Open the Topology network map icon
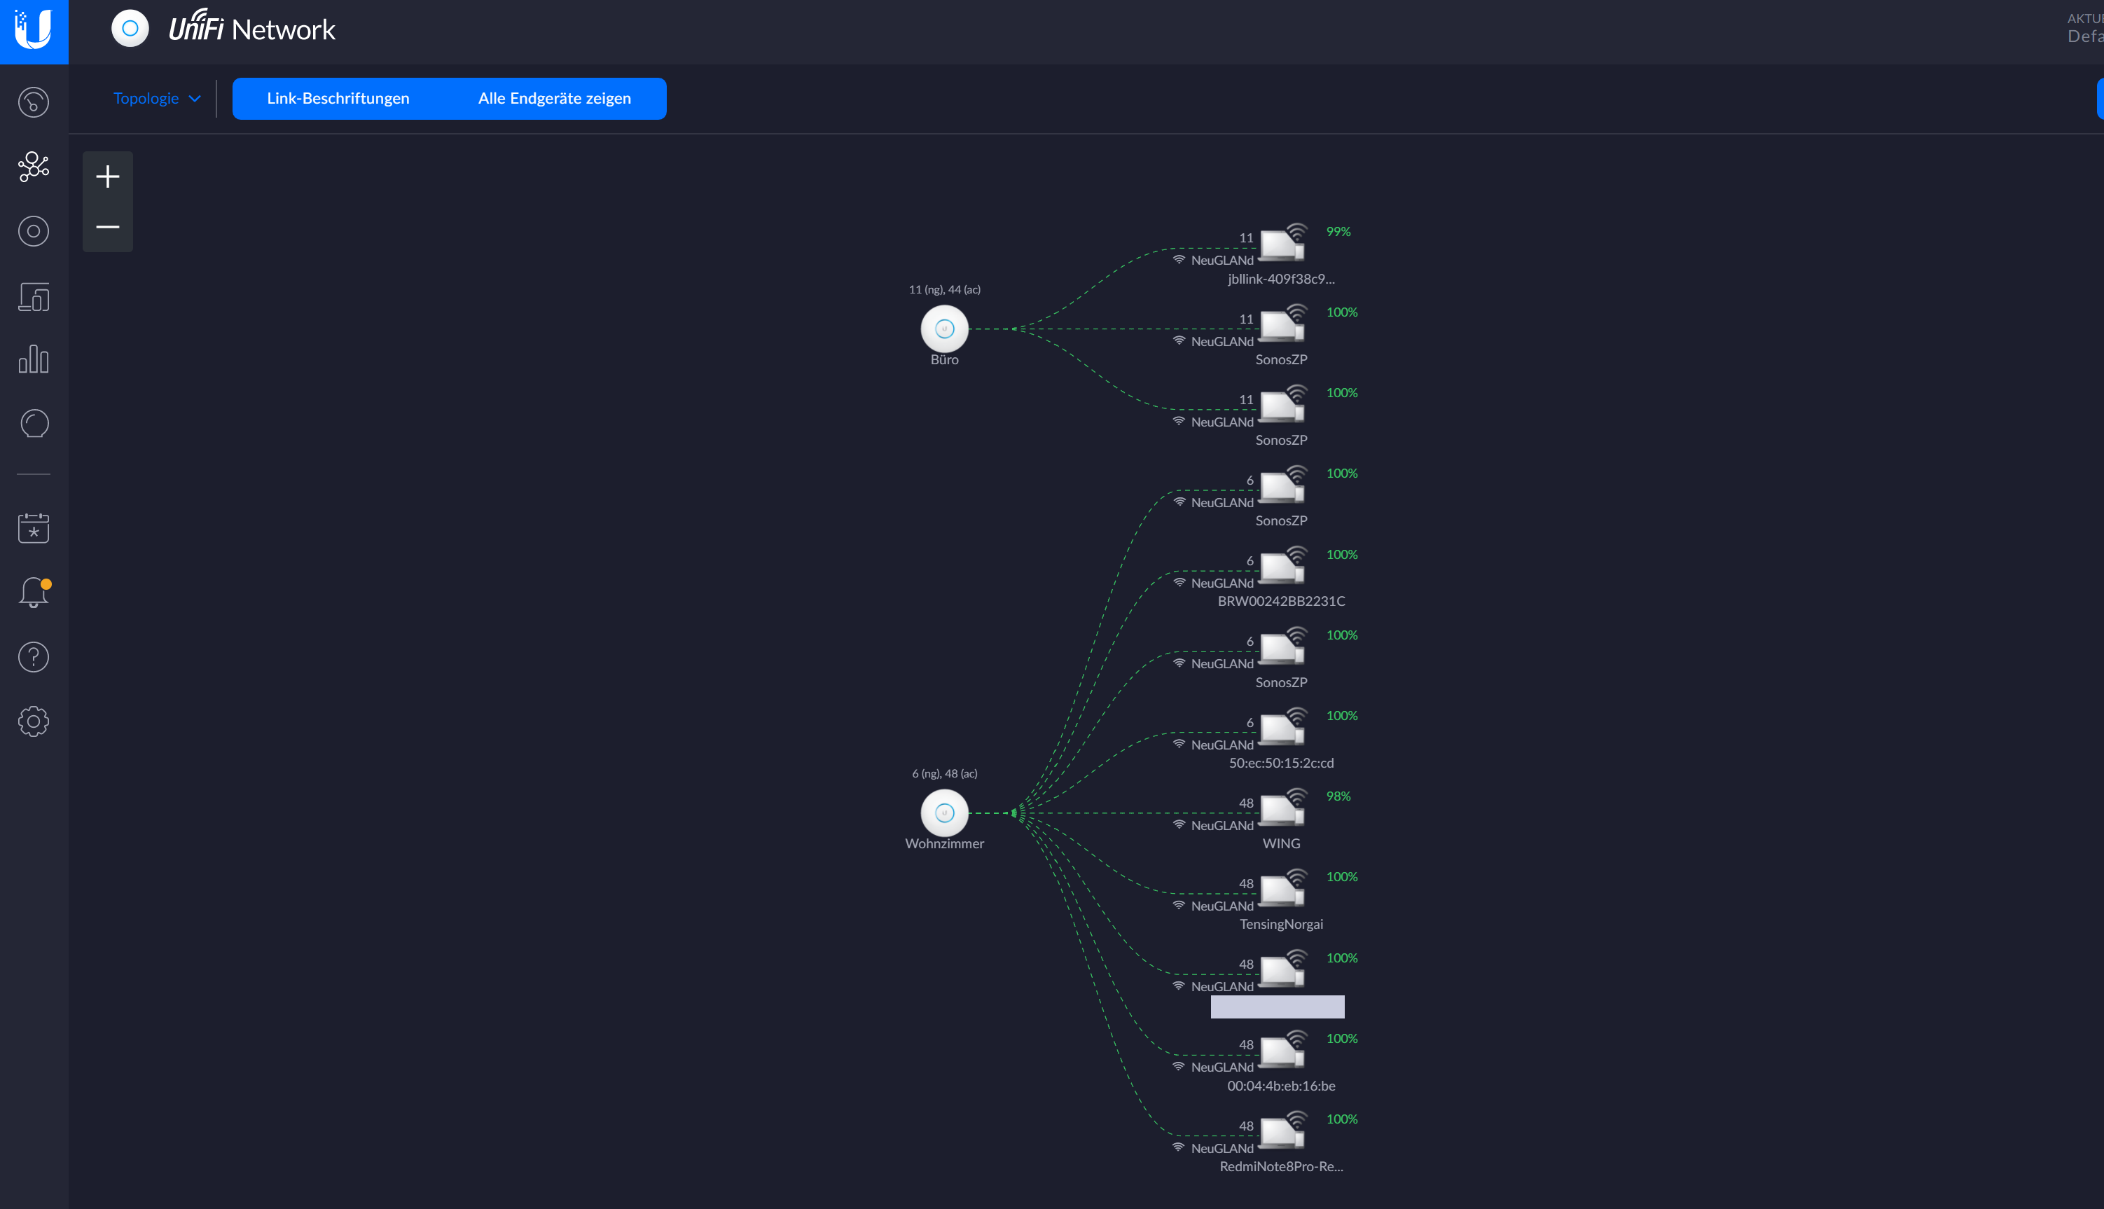2104x1209 pixels. click(33, 167)
